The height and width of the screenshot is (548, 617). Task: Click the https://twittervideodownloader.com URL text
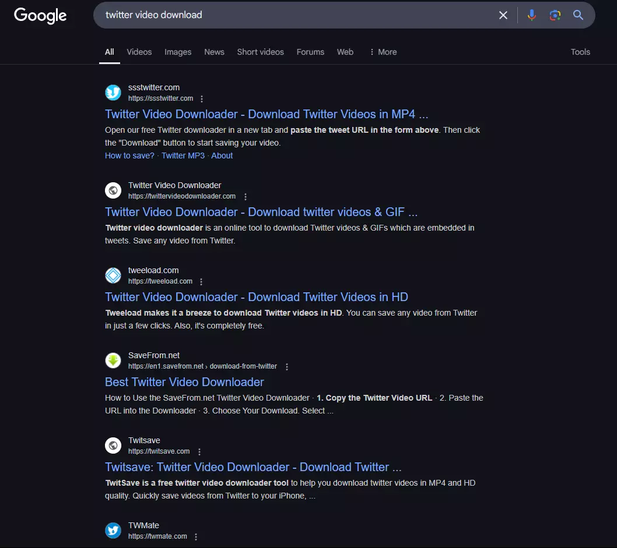coord(182,196)
